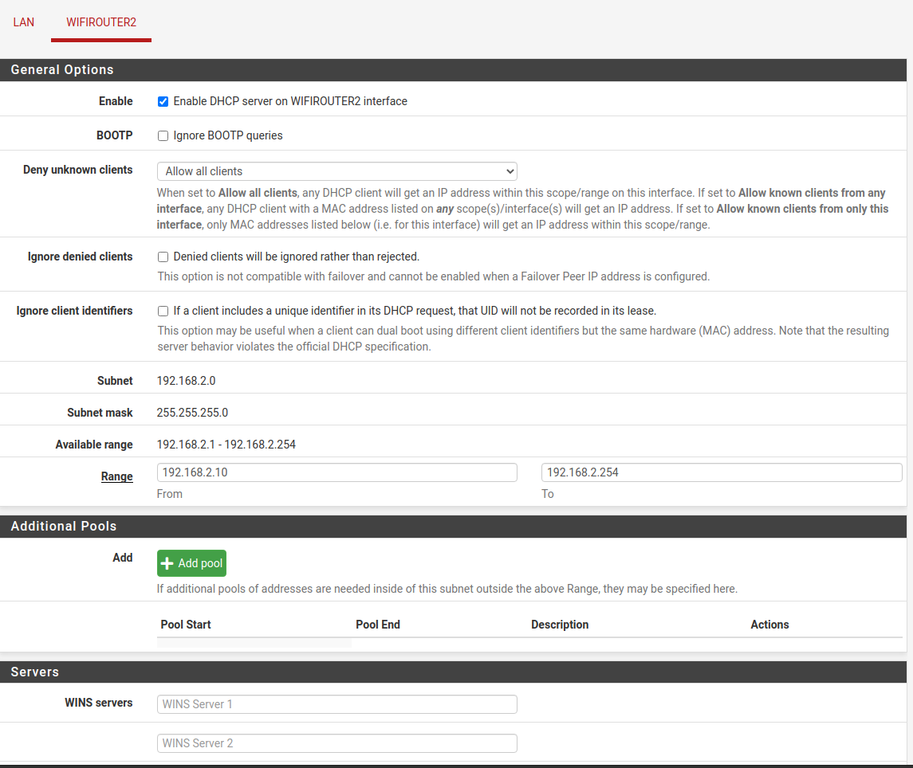Click the Pool Start column header

coord(186,625)
